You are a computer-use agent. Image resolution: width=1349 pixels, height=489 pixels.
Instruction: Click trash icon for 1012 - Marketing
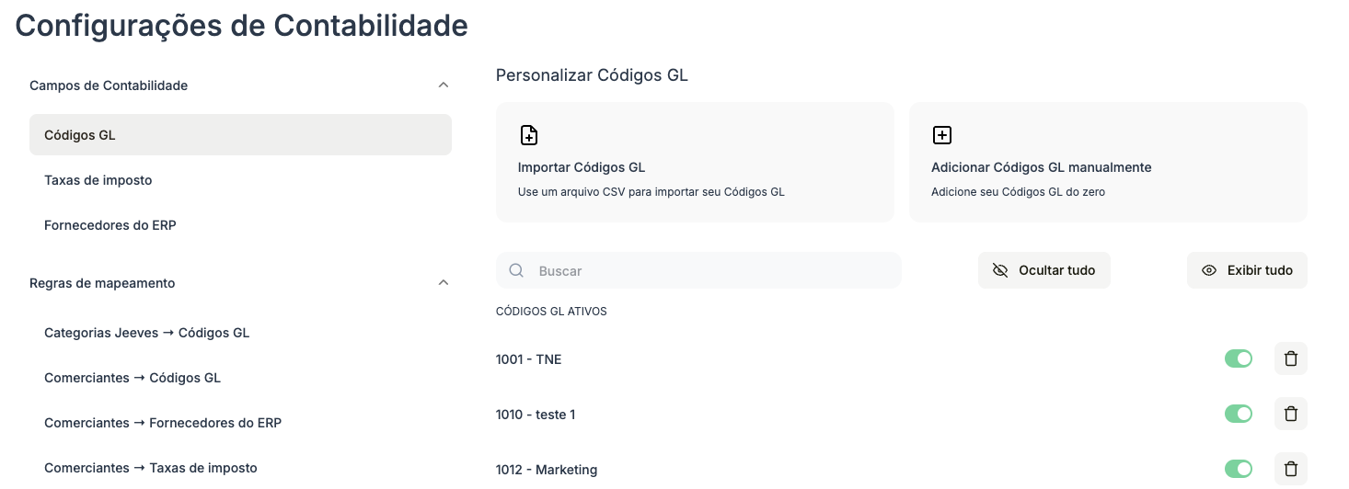1290,469
